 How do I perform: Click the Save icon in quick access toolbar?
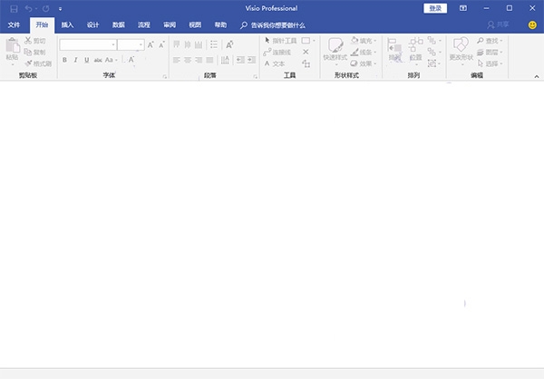(14, 8)
